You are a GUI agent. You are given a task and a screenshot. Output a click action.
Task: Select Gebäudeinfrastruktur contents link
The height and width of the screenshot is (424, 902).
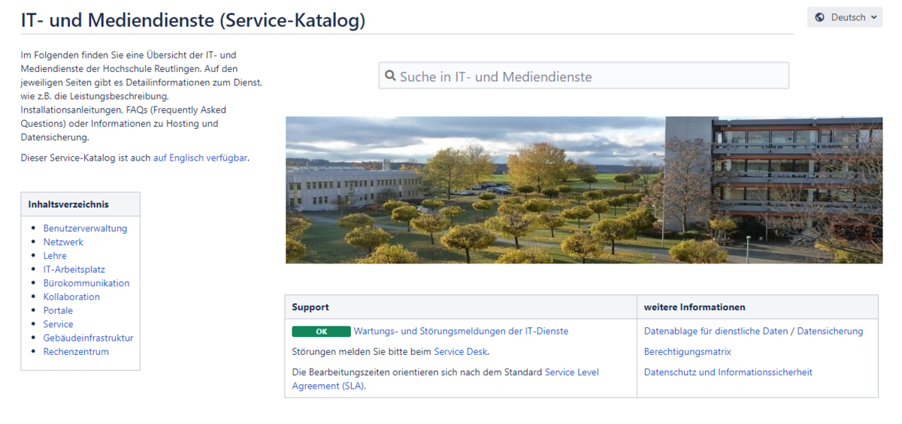[x=88, y=338]
